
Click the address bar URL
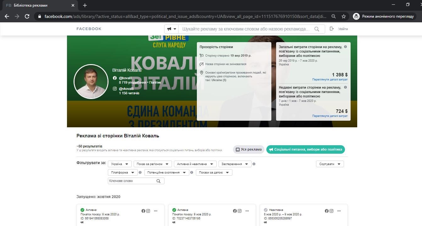tap(186, 16)
